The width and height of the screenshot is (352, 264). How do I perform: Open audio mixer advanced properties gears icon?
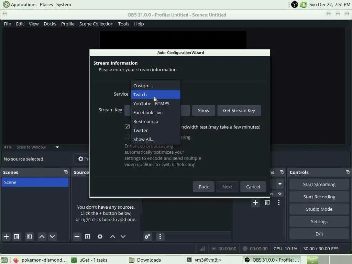point(147,236)
